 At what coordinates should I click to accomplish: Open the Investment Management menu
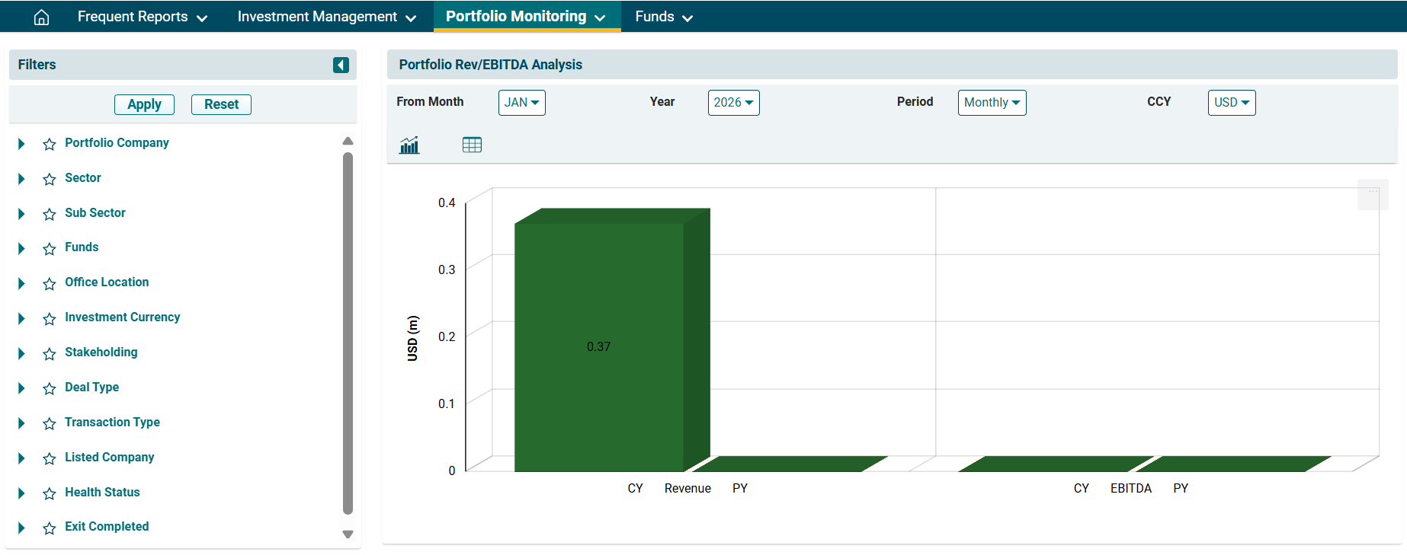pos(326,17)
